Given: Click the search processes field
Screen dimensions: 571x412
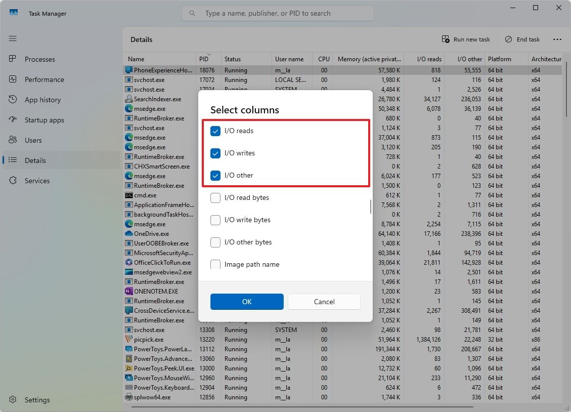Looking at the screenshot, I should click(278, 13).
